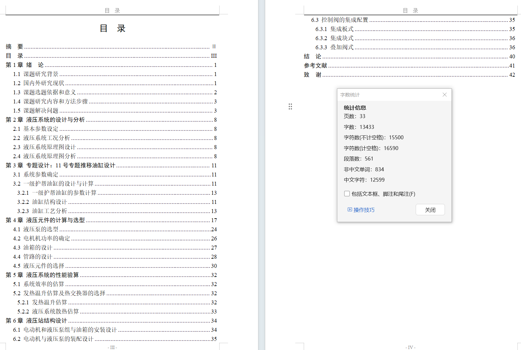Click right page header 目 录

coord(410,10)
